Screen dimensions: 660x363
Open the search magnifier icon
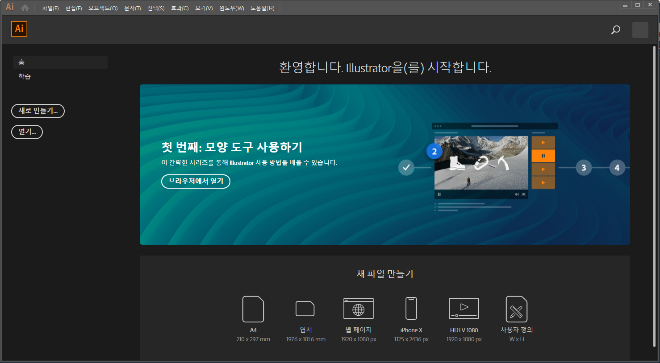[616, 30]
